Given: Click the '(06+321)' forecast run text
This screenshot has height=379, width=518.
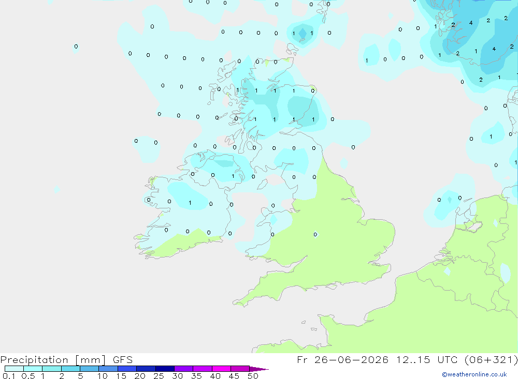Looking at the screenshot, I should point(491,360).
